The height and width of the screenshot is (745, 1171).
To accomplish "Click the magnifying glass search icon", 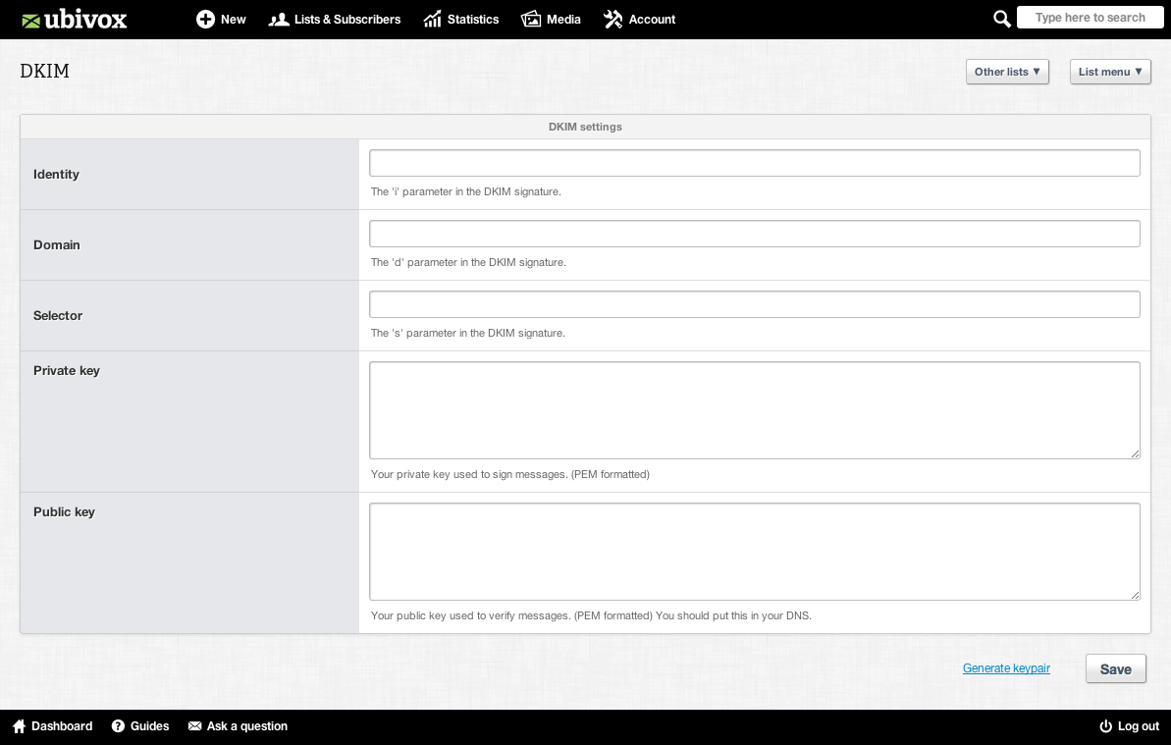I will [1002, 19].
